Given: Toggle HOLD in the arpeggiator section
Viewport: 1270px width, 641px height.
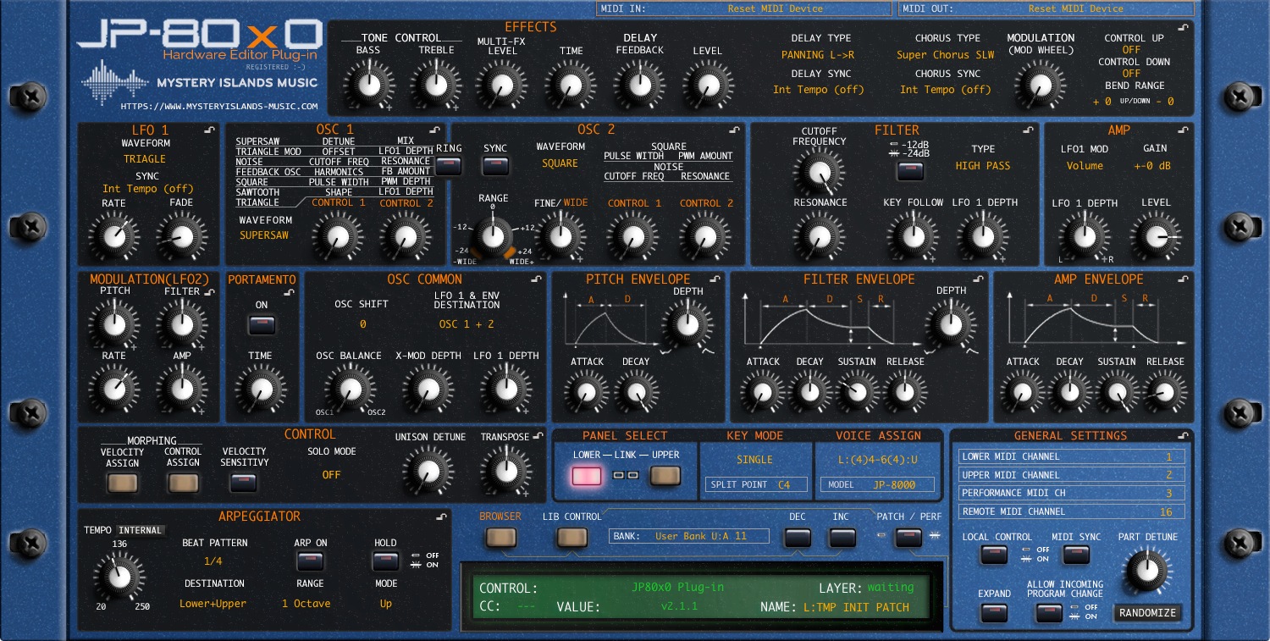Looking at the screenshot, I should point(385,561).
